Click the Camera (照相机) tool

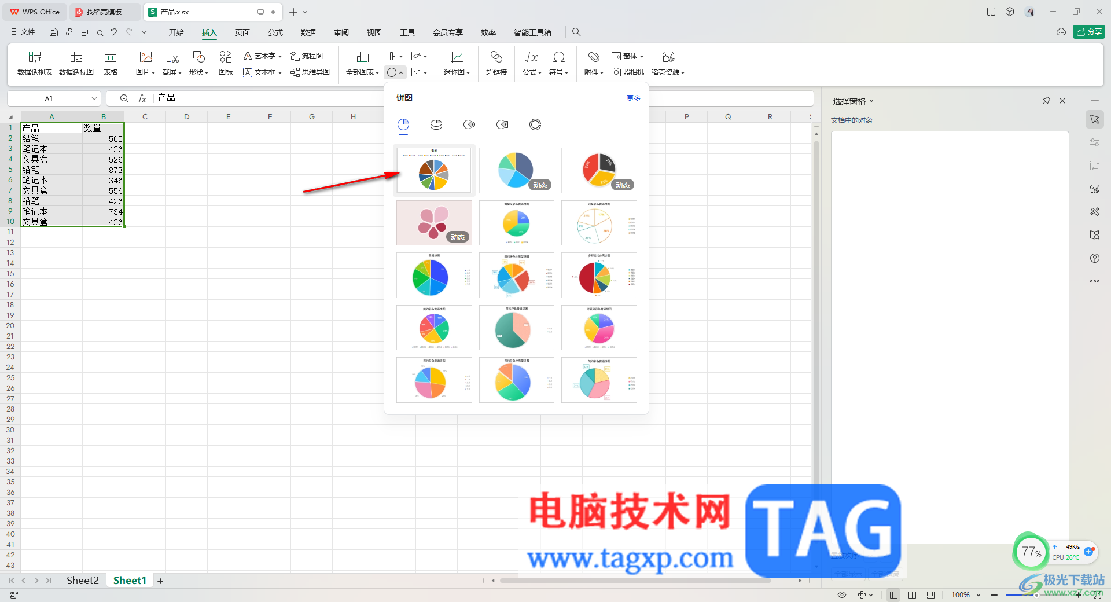pyautogui.click(x=628, y=72)
